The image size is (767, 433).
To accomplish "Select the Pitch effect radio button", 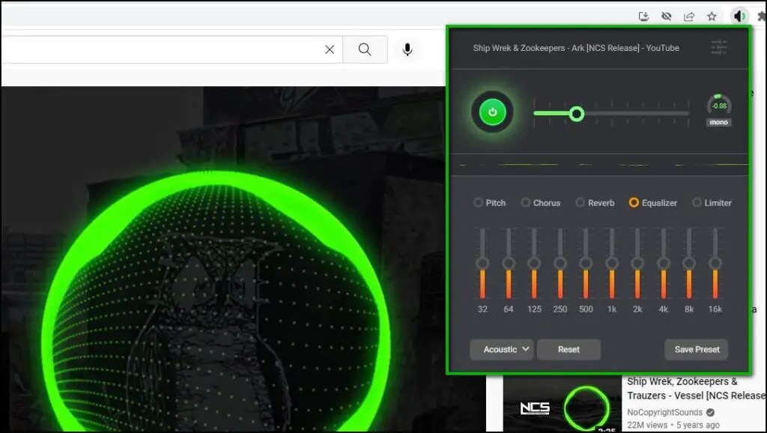I will tap(478, 202).
